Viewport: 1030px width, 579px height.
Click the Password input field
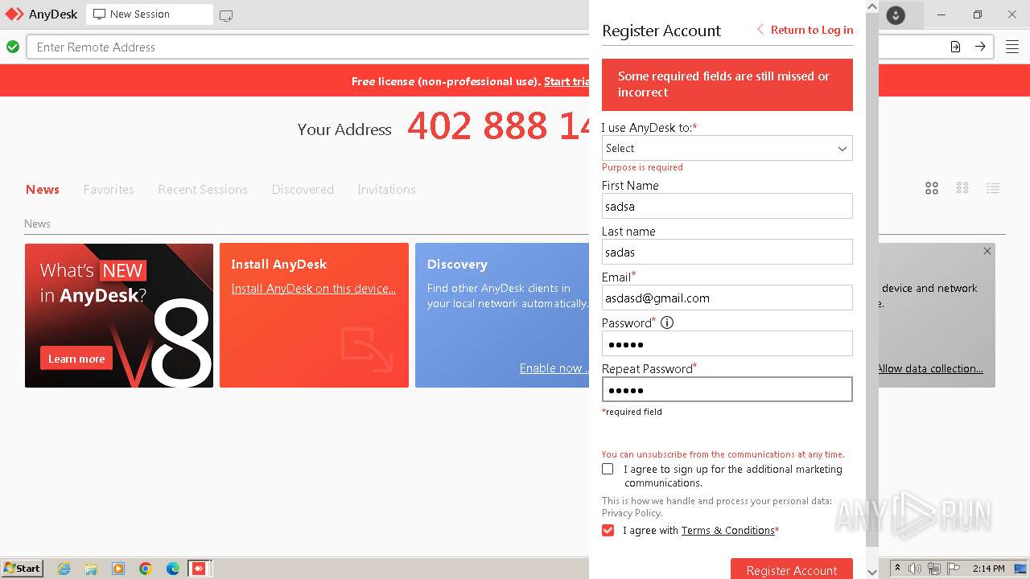(727, 343)
